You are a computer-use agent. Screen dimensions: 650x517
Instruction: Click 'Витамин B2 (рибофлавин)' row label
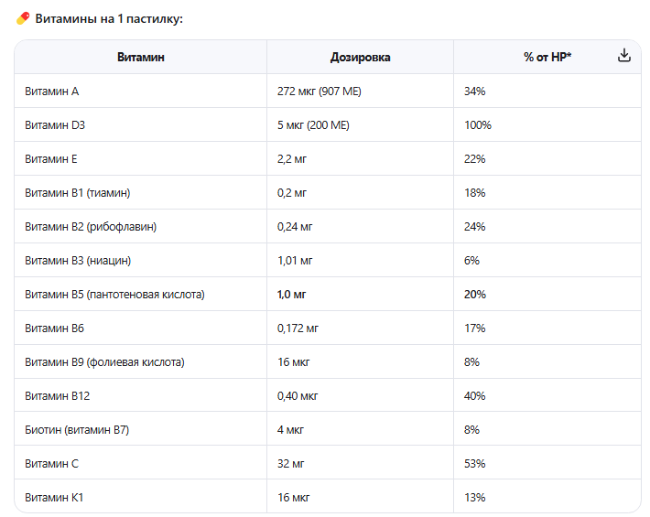pyautogui.click(x=91, y=227)
